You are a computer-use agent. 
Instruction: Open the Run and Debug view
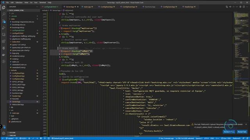4,28
